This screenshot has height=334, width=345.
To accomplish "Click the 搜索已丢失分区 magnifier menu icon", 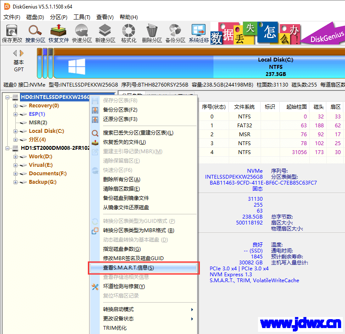I will tap(95, 133).
